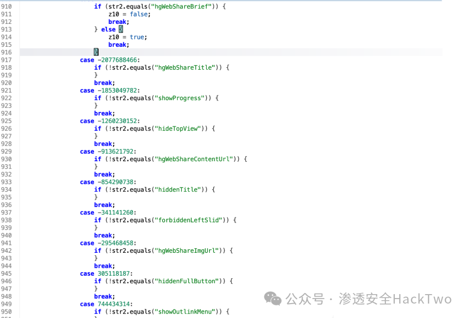The height and width of the screenshot is (318, 467).
Task: Click case value -2077688466
Action: tap(117, 60)
